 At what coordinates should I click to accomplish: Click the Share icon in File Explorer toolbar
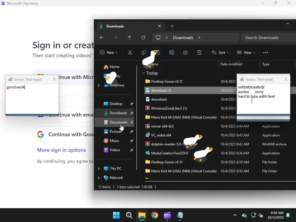point(186,53)
